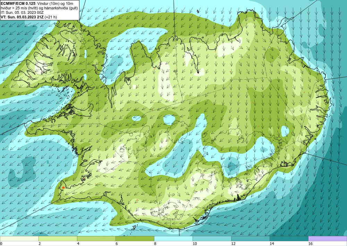Click the light cyan 8-10 legend swatch
Viewport: 347px width, 246px height.
(x=173, y=238)
